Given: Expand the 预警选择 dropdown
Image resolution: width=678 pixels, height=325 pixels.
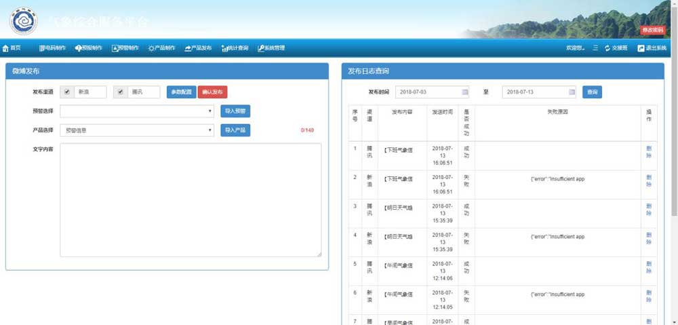Looking at the screenshot, I should pos(137,111).
